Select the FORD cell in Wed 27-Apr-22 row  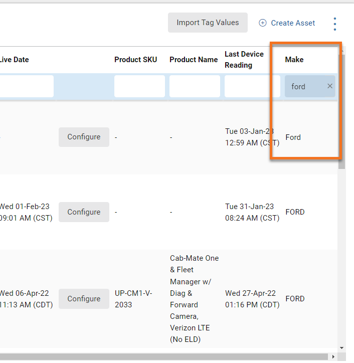(295, 299)
